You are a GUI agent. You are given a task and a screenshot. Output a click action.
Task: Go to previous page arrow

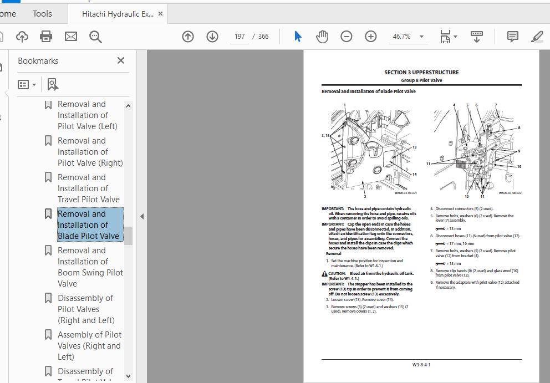pyautogui.click(x=188, y=37)
